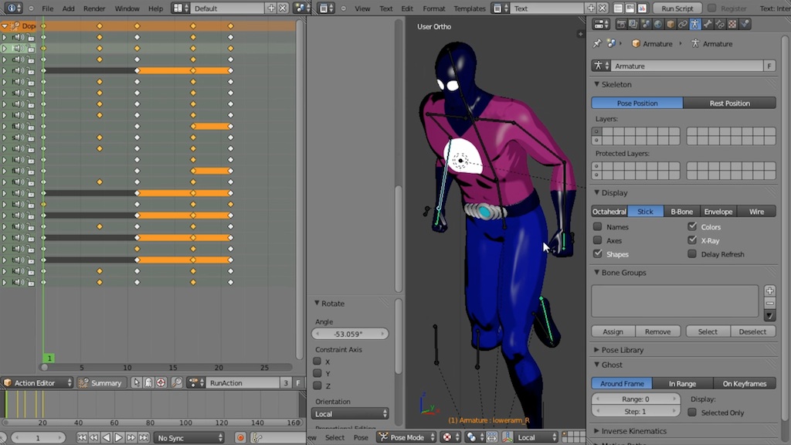Image resolution: width=791 pixels, height=445 pixels.
Task: Open the Pose menu in 3D view
Action: (361, 437)
